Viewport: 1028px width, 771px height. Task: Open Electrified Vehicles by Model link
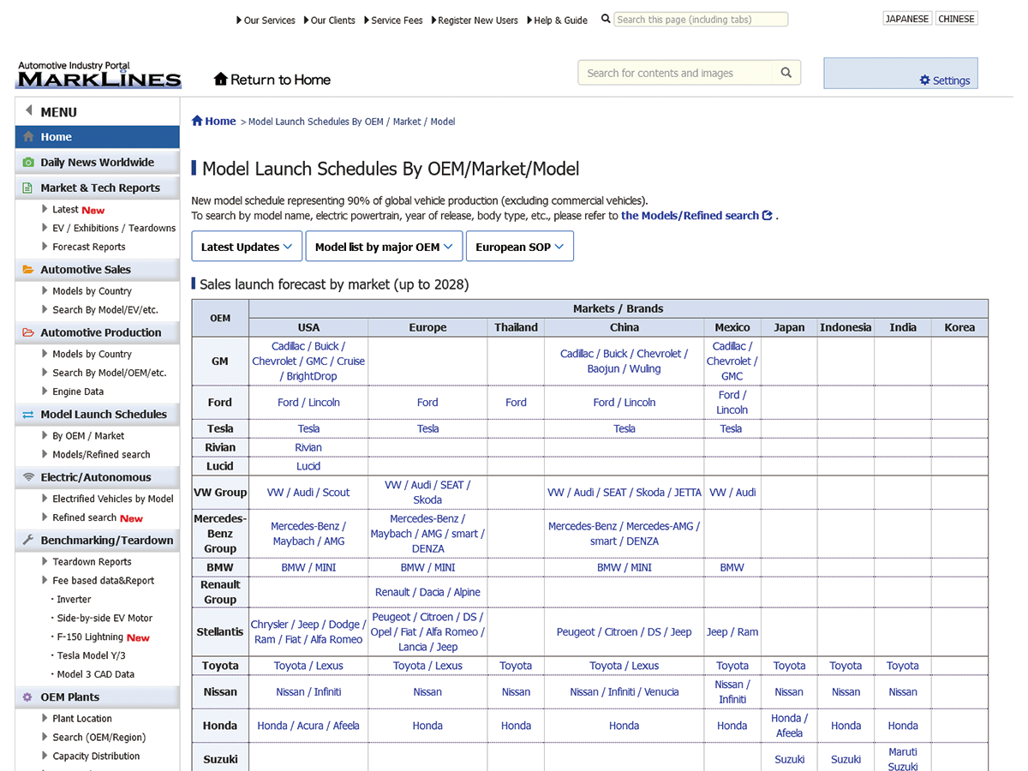coord(113,499)
